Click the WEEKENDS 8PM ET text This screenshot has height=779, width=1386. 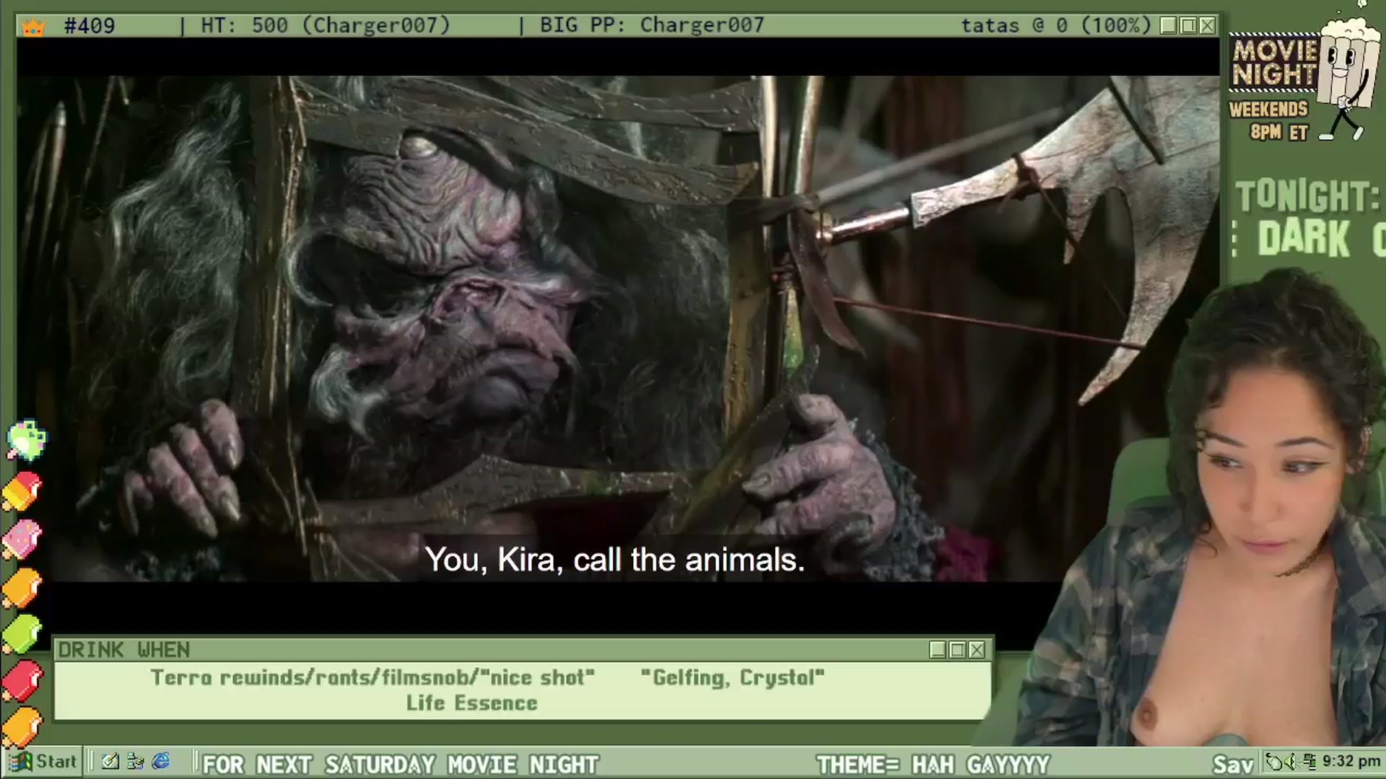point(1268,120)
